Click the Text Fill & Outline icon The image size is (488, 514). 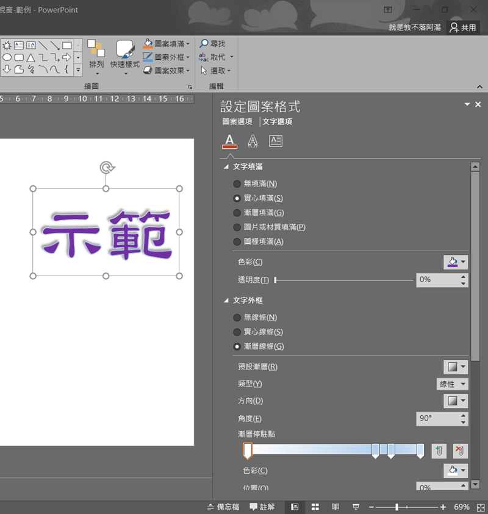[x=229, y=141]
